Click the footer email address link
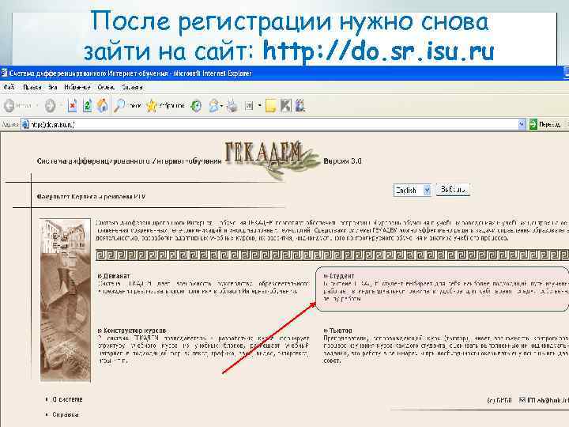 [x=548, y=400]
